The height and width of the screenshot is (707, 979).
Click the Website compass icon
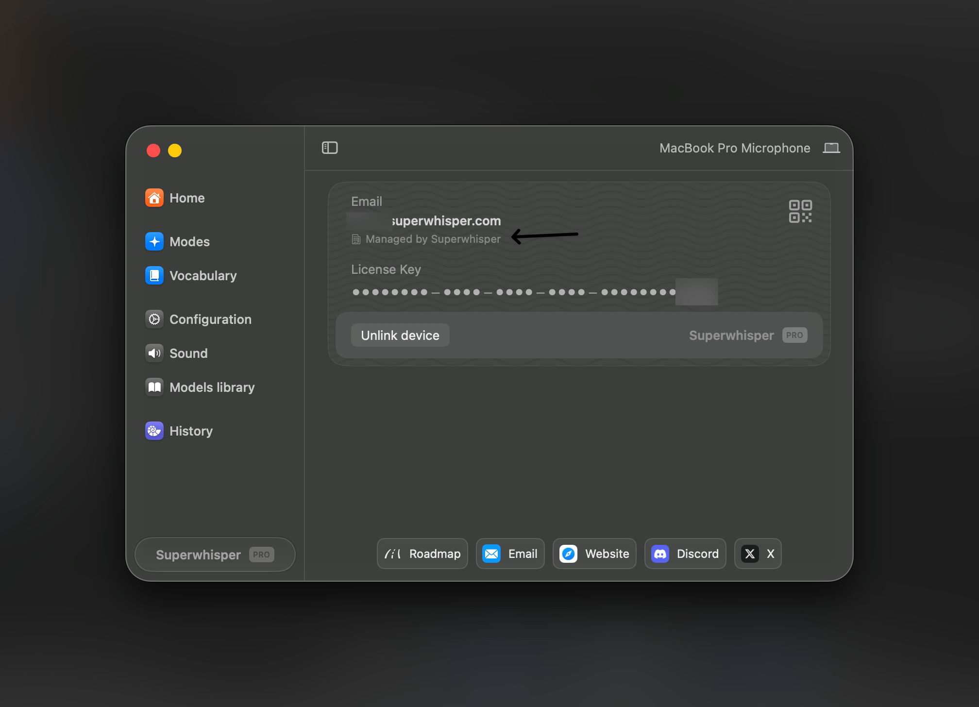(x=568, y=554)
